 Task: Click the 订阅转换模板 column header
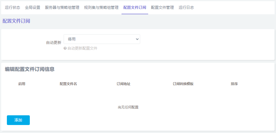point(183,84)
